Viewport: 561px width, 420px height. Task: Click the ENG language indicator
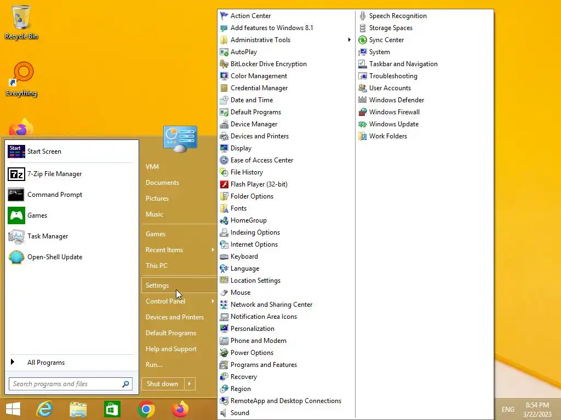click(508, 409)
